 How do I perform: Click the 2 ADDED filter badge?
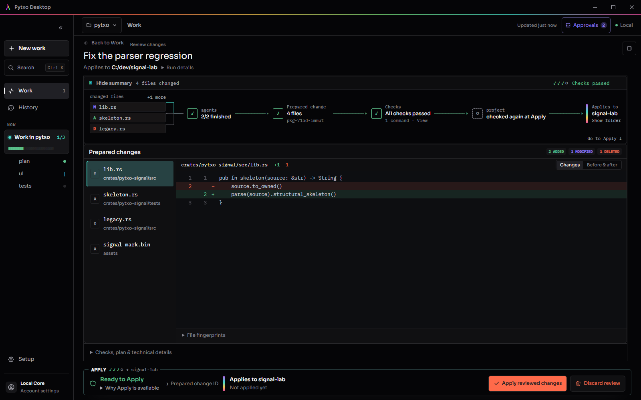556,152
